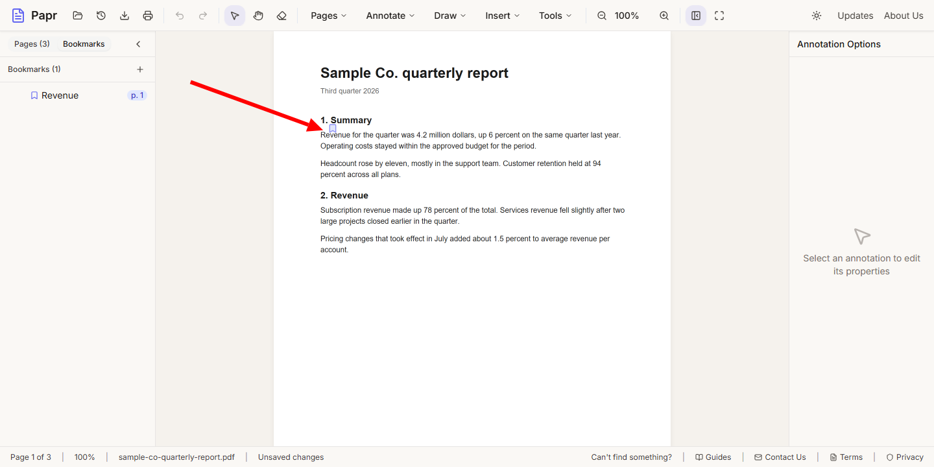Click the p. 1 page badge
934x467 pixels.
click(x=138, y=95)
